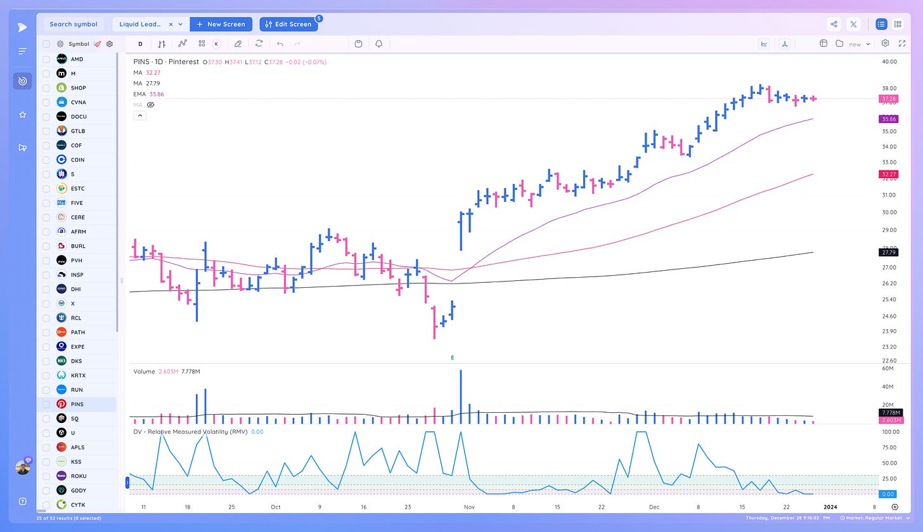
Task: Tick the checkbox for SHOP
Action: click(46, 88)
